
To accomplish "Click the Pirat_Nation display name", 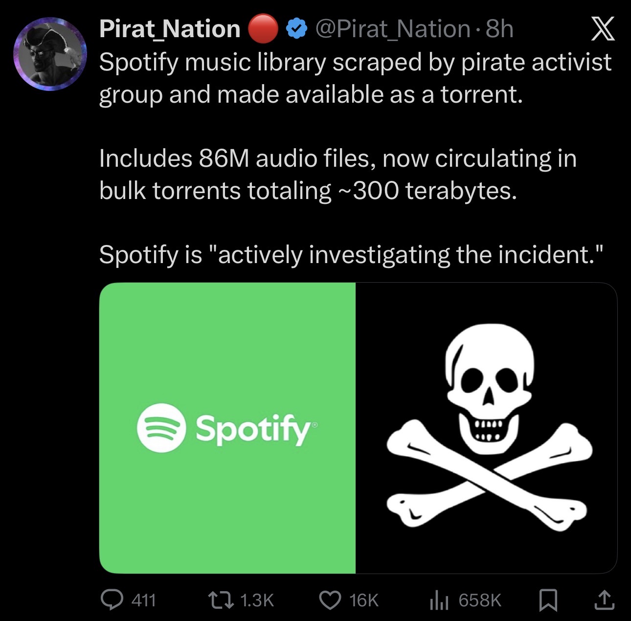I will click(170, 29).
